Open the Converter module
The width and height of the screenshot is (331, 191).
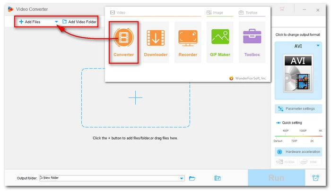tap(124, 42)
